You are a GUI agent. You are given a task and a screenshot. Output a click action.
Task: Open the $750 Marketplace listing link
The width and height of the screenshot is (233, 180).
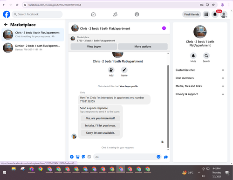[96, 41]
